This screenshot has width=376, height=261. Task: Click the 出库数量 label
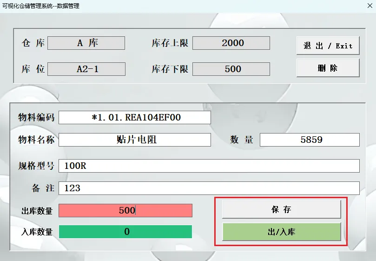click(37, 211)
